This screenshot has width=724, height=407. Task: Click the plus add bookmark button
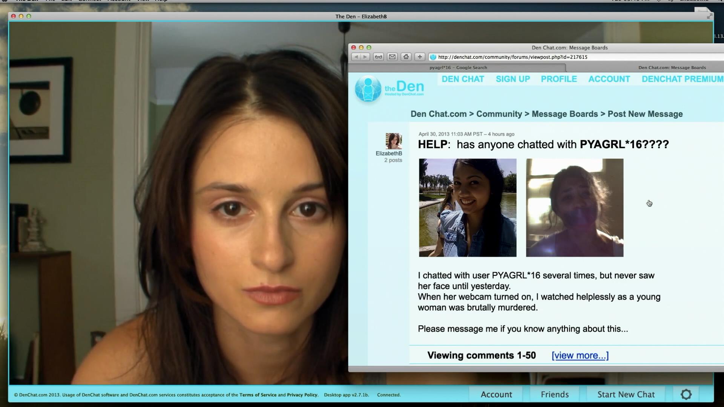[x=420, y=57]
